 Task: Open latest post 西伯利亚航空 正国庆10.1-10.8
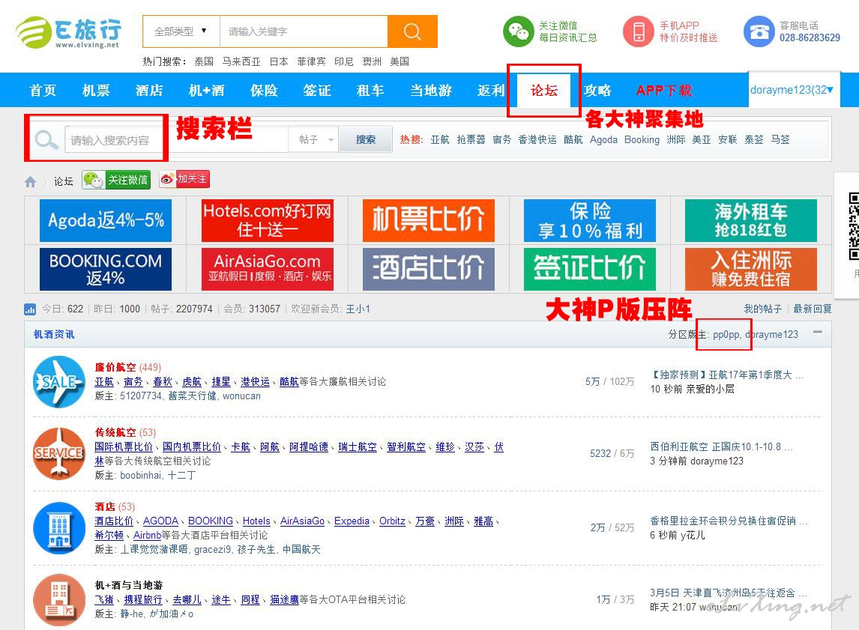(721, 446)
